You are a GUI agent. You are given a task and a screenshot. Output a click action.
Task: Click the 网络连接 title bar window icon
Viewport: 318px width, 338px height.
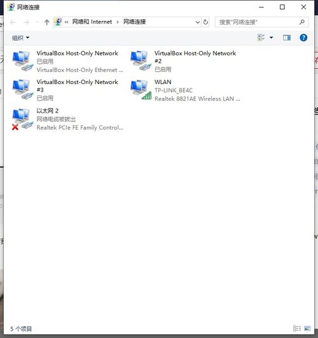pyautogui.click(x=11, y=7)
